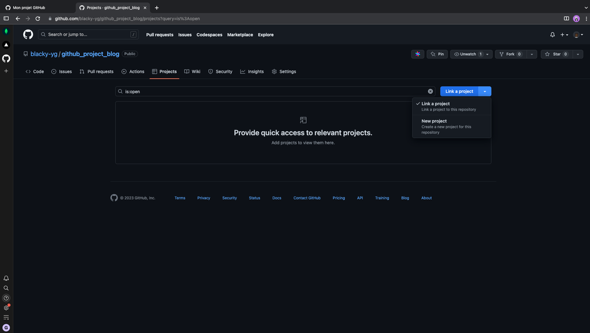Open the browser profile avatar
The width and height of the screenshot is (590, 333).
pyautogui.click(x=576, y=18)
